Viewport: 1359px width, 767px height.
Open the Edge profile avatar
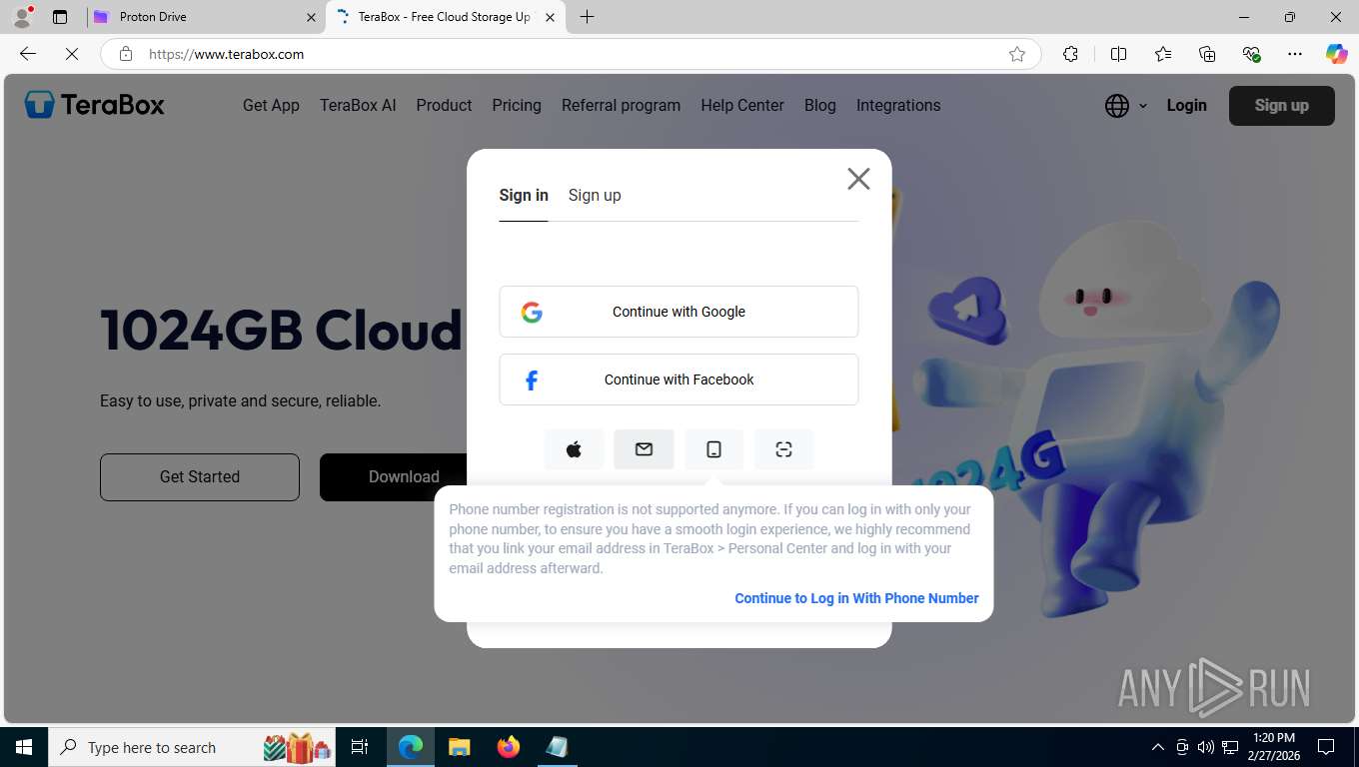pos(22,17)
